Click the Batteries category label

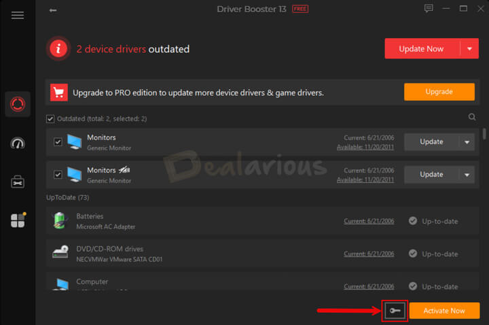[90, 216]
